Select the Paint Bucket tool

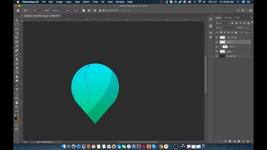[x=17, y=72]
